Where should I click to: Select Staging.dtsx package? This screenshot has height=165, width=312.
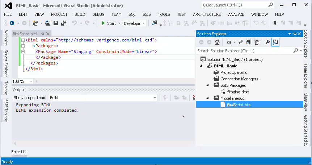(x=238, y=92)
